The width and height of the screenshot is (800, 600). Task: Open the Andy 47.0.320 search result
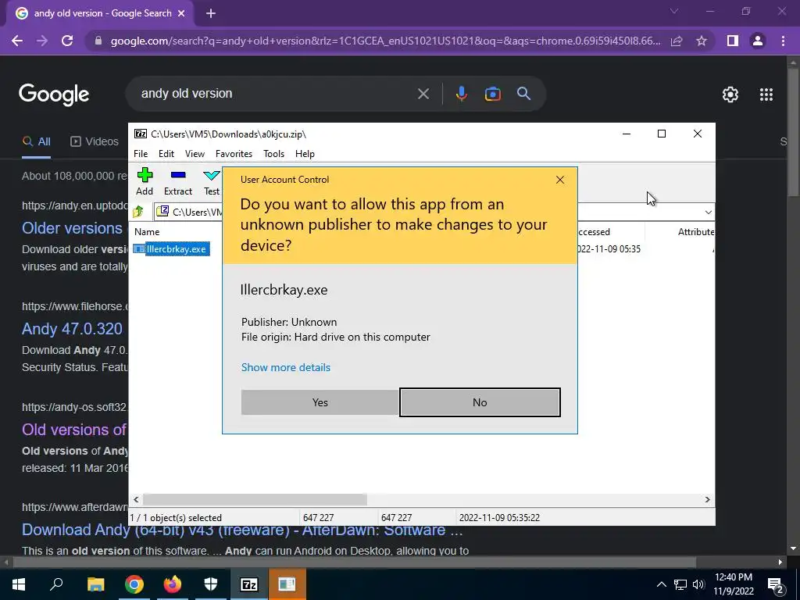[72, 329]
